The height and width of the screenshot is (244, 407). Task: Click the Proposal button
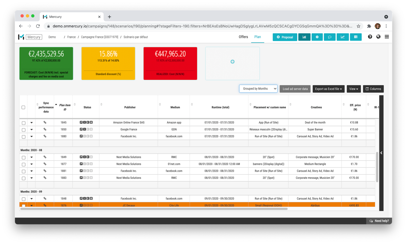tap(285, 37)
